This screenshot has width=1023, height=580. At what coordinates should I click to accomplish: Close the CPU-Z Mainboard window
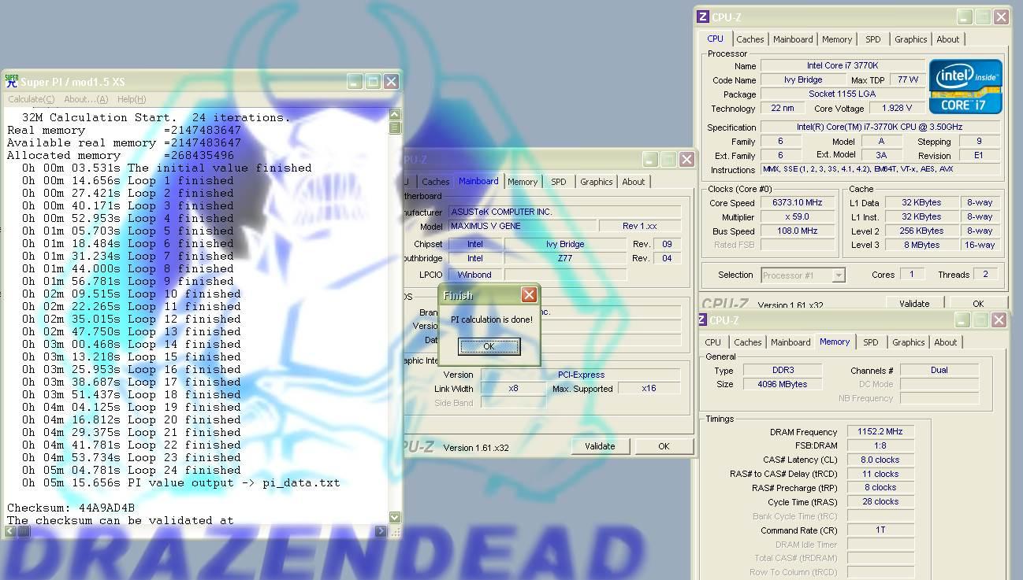[686, 159]
